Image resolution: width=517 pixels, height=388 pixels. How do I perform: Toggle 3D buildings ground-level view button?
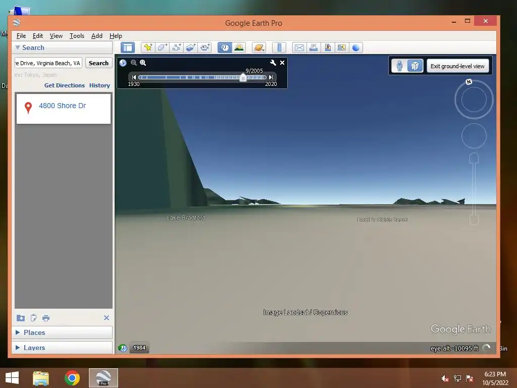point(415,66)
